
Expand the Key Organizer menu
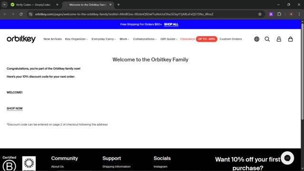[77, 39]
